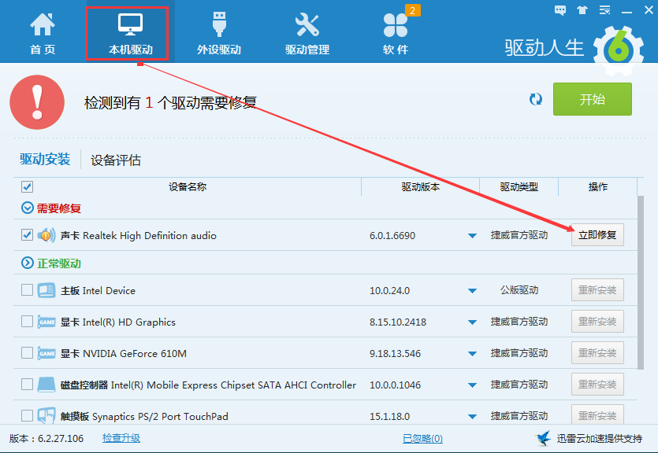Image resolution: width=658 pixels, height=453 pixels.
Task: Click the red exclamation warning icon
Action: [x=37, y=102]
